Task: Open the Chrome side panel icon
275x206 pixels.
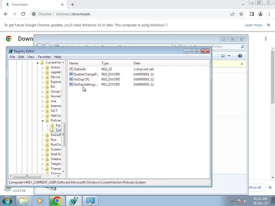Action: tap(252, 14)
